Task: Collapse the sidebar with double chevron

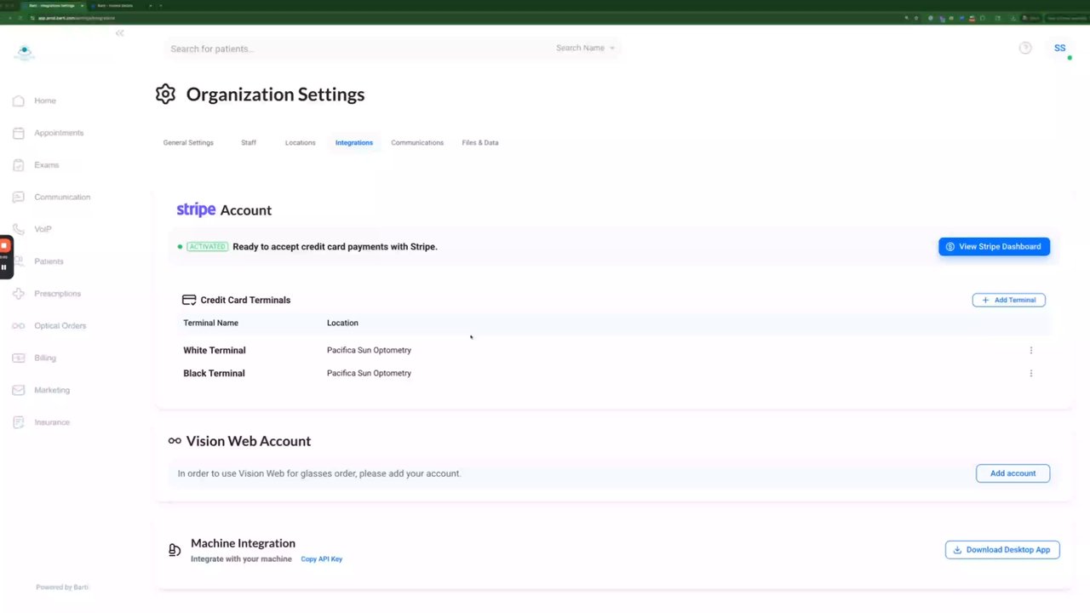Action: (119, 33)
